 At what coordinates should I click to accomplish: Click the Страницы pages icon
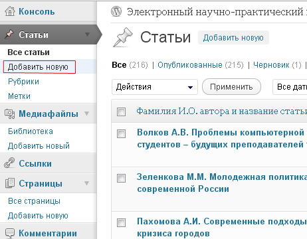(x=10, y=183)
